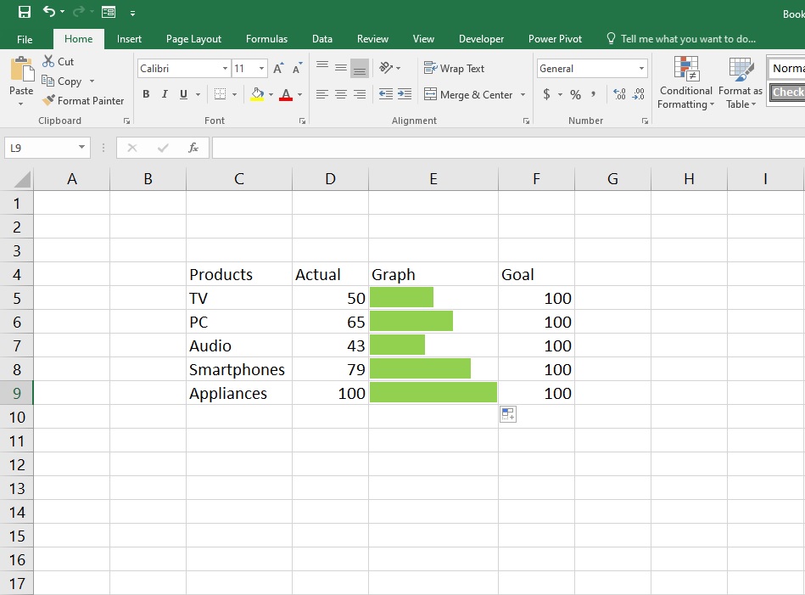Open the General number format dropdown
Viewport: 805px width, 595px height.
[642, 68]
